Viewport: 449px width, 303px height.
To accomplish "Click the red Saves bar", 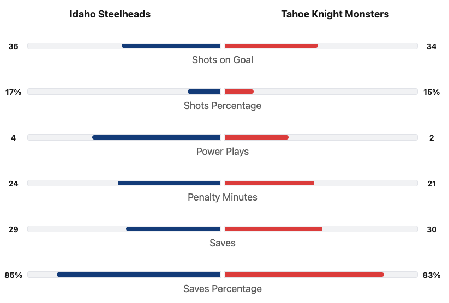I will coord(273,229).
